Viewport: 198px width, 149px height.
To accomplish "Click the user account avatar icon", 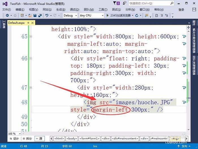I will click(194, 9).
